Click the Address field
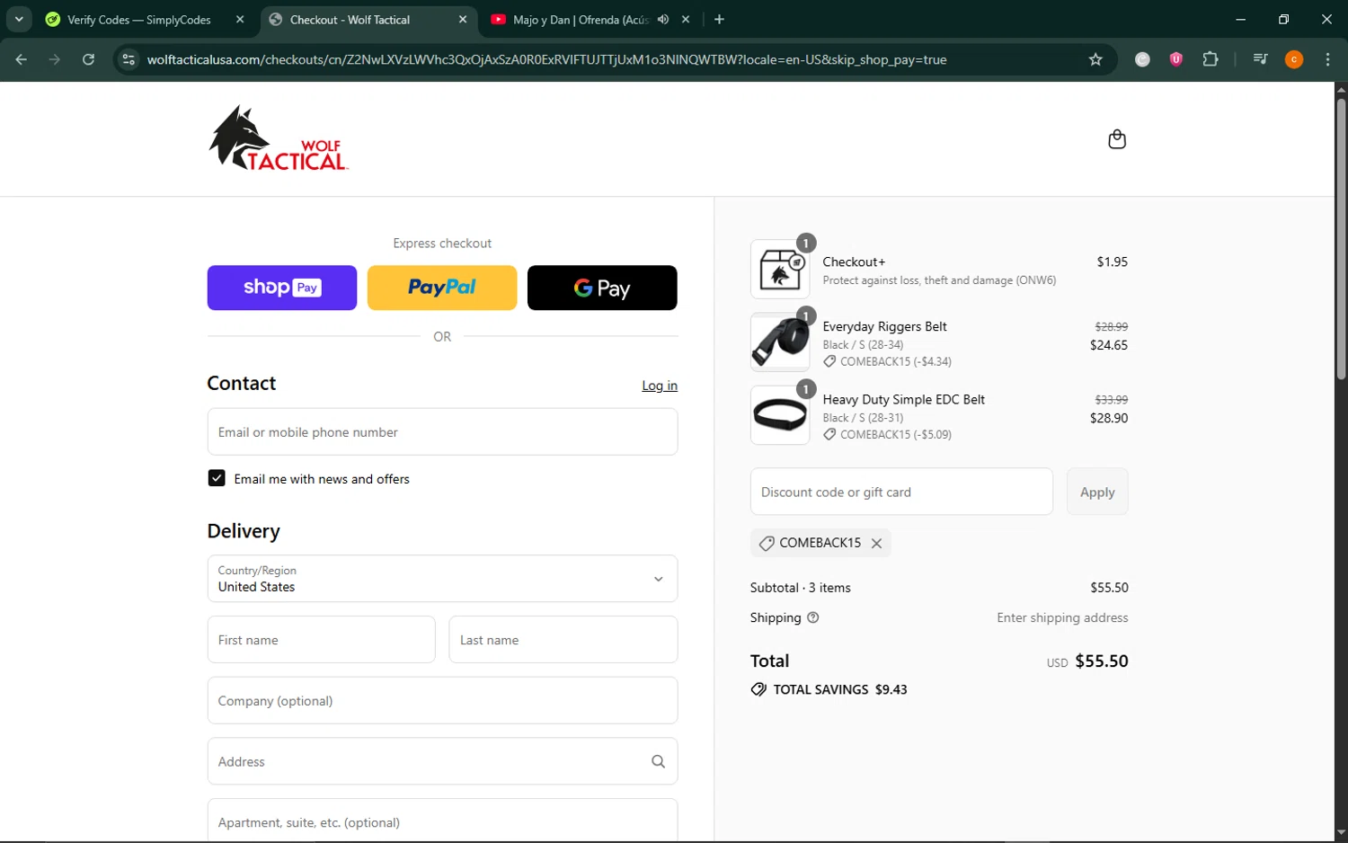1348x843 pixels. (x=442, y=761)
